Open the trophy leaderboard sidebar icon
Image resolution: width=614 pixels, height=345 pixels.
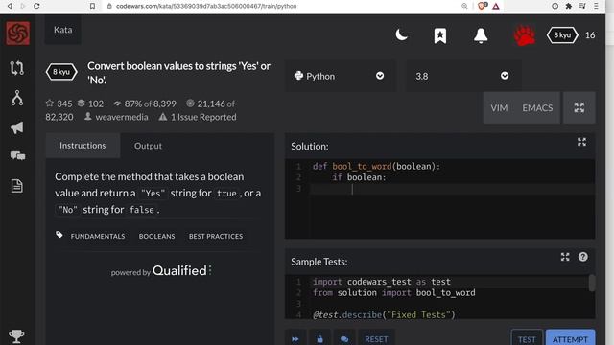click(x=16, y=336)
